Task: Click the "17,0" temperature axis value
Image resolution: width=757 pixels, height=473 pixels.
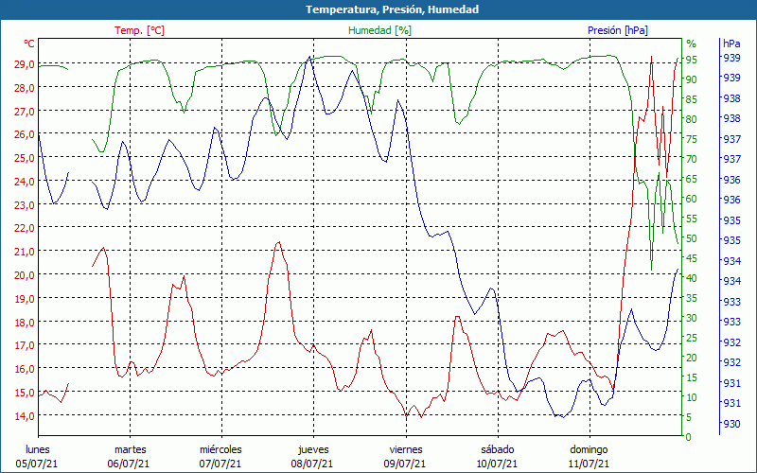Action: (x=26, y=345)
